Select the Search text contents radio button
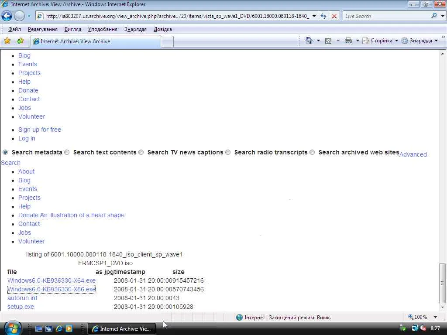This screenshot has height=335, width=447. [x=67, y=152]
